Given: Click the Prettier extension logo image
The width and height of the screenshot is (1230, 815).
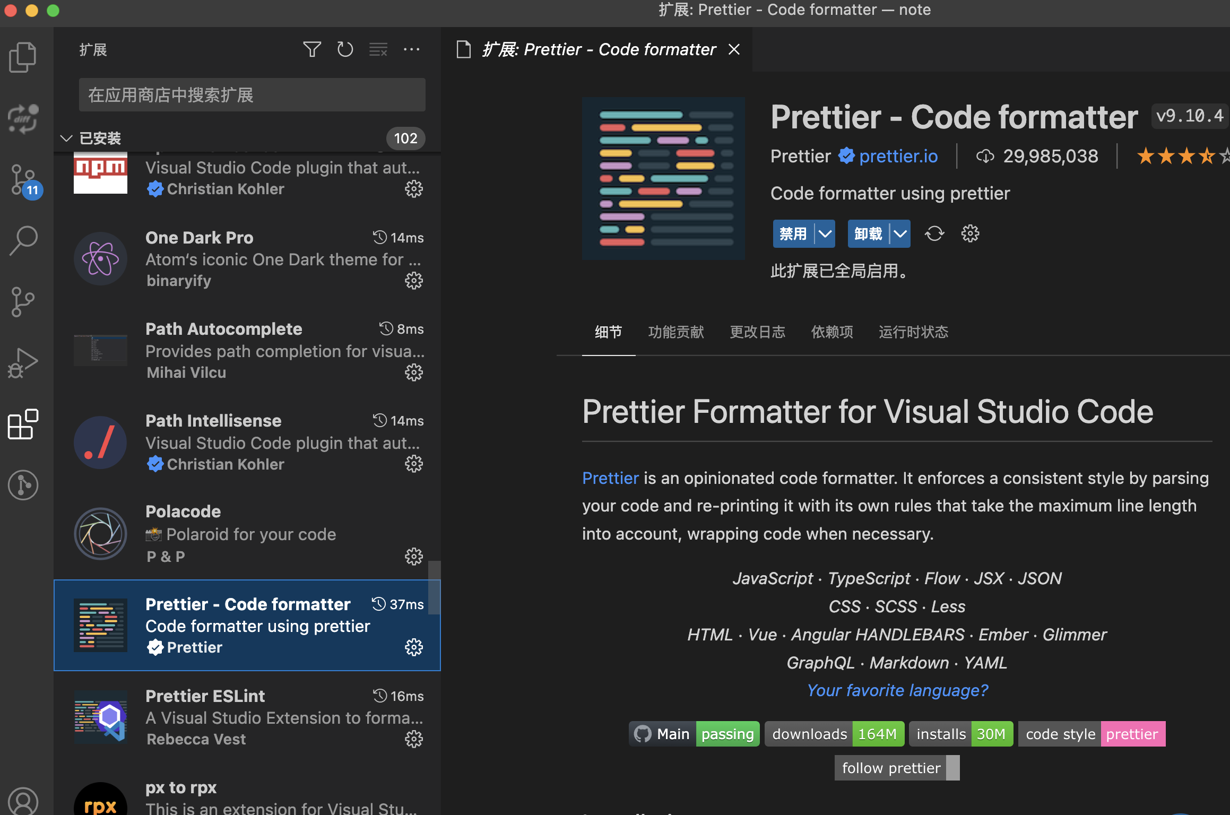Looking at the screenshot, I should 663,178.
